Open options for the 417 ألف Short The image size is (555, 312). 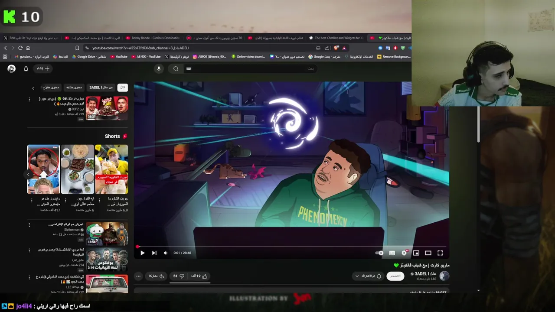point(32,201)
